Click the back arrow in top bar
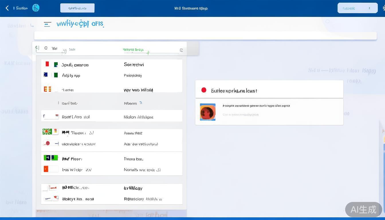Image resolution: width=385 pixels, height=220 pixels. [x=7, y=8]
